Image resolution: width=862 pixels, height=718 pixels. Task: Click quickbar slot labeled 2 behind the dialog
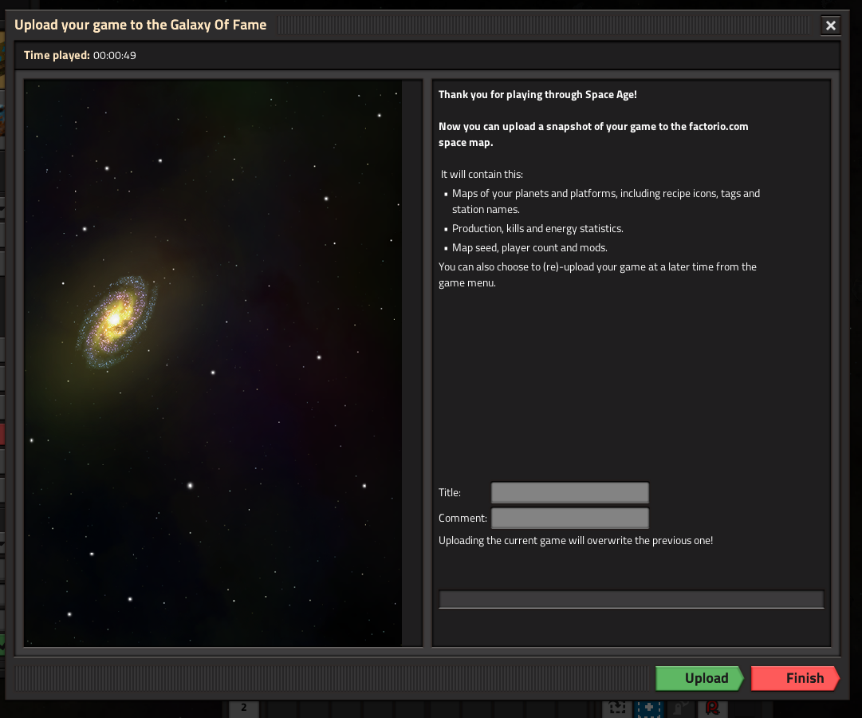click(243, 709)
